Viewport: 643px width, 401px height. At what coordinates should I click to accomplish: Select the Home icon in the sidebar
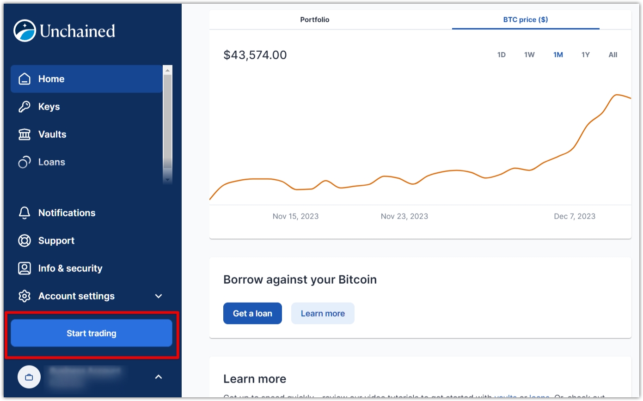tap(24, 79)
